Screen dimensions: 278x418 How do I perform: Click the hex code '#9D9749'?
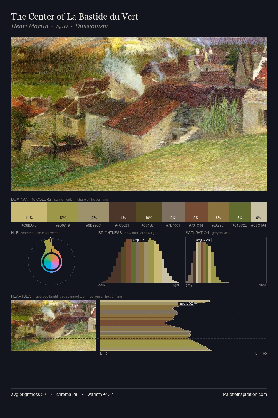point(63,225)
